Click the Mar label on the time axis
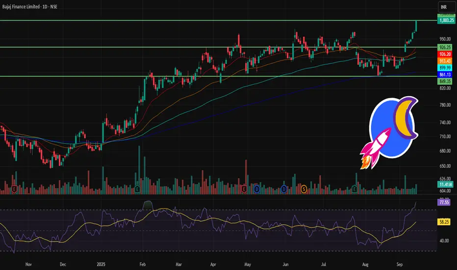This screenshot has height=270, width=457. point(178,265)
